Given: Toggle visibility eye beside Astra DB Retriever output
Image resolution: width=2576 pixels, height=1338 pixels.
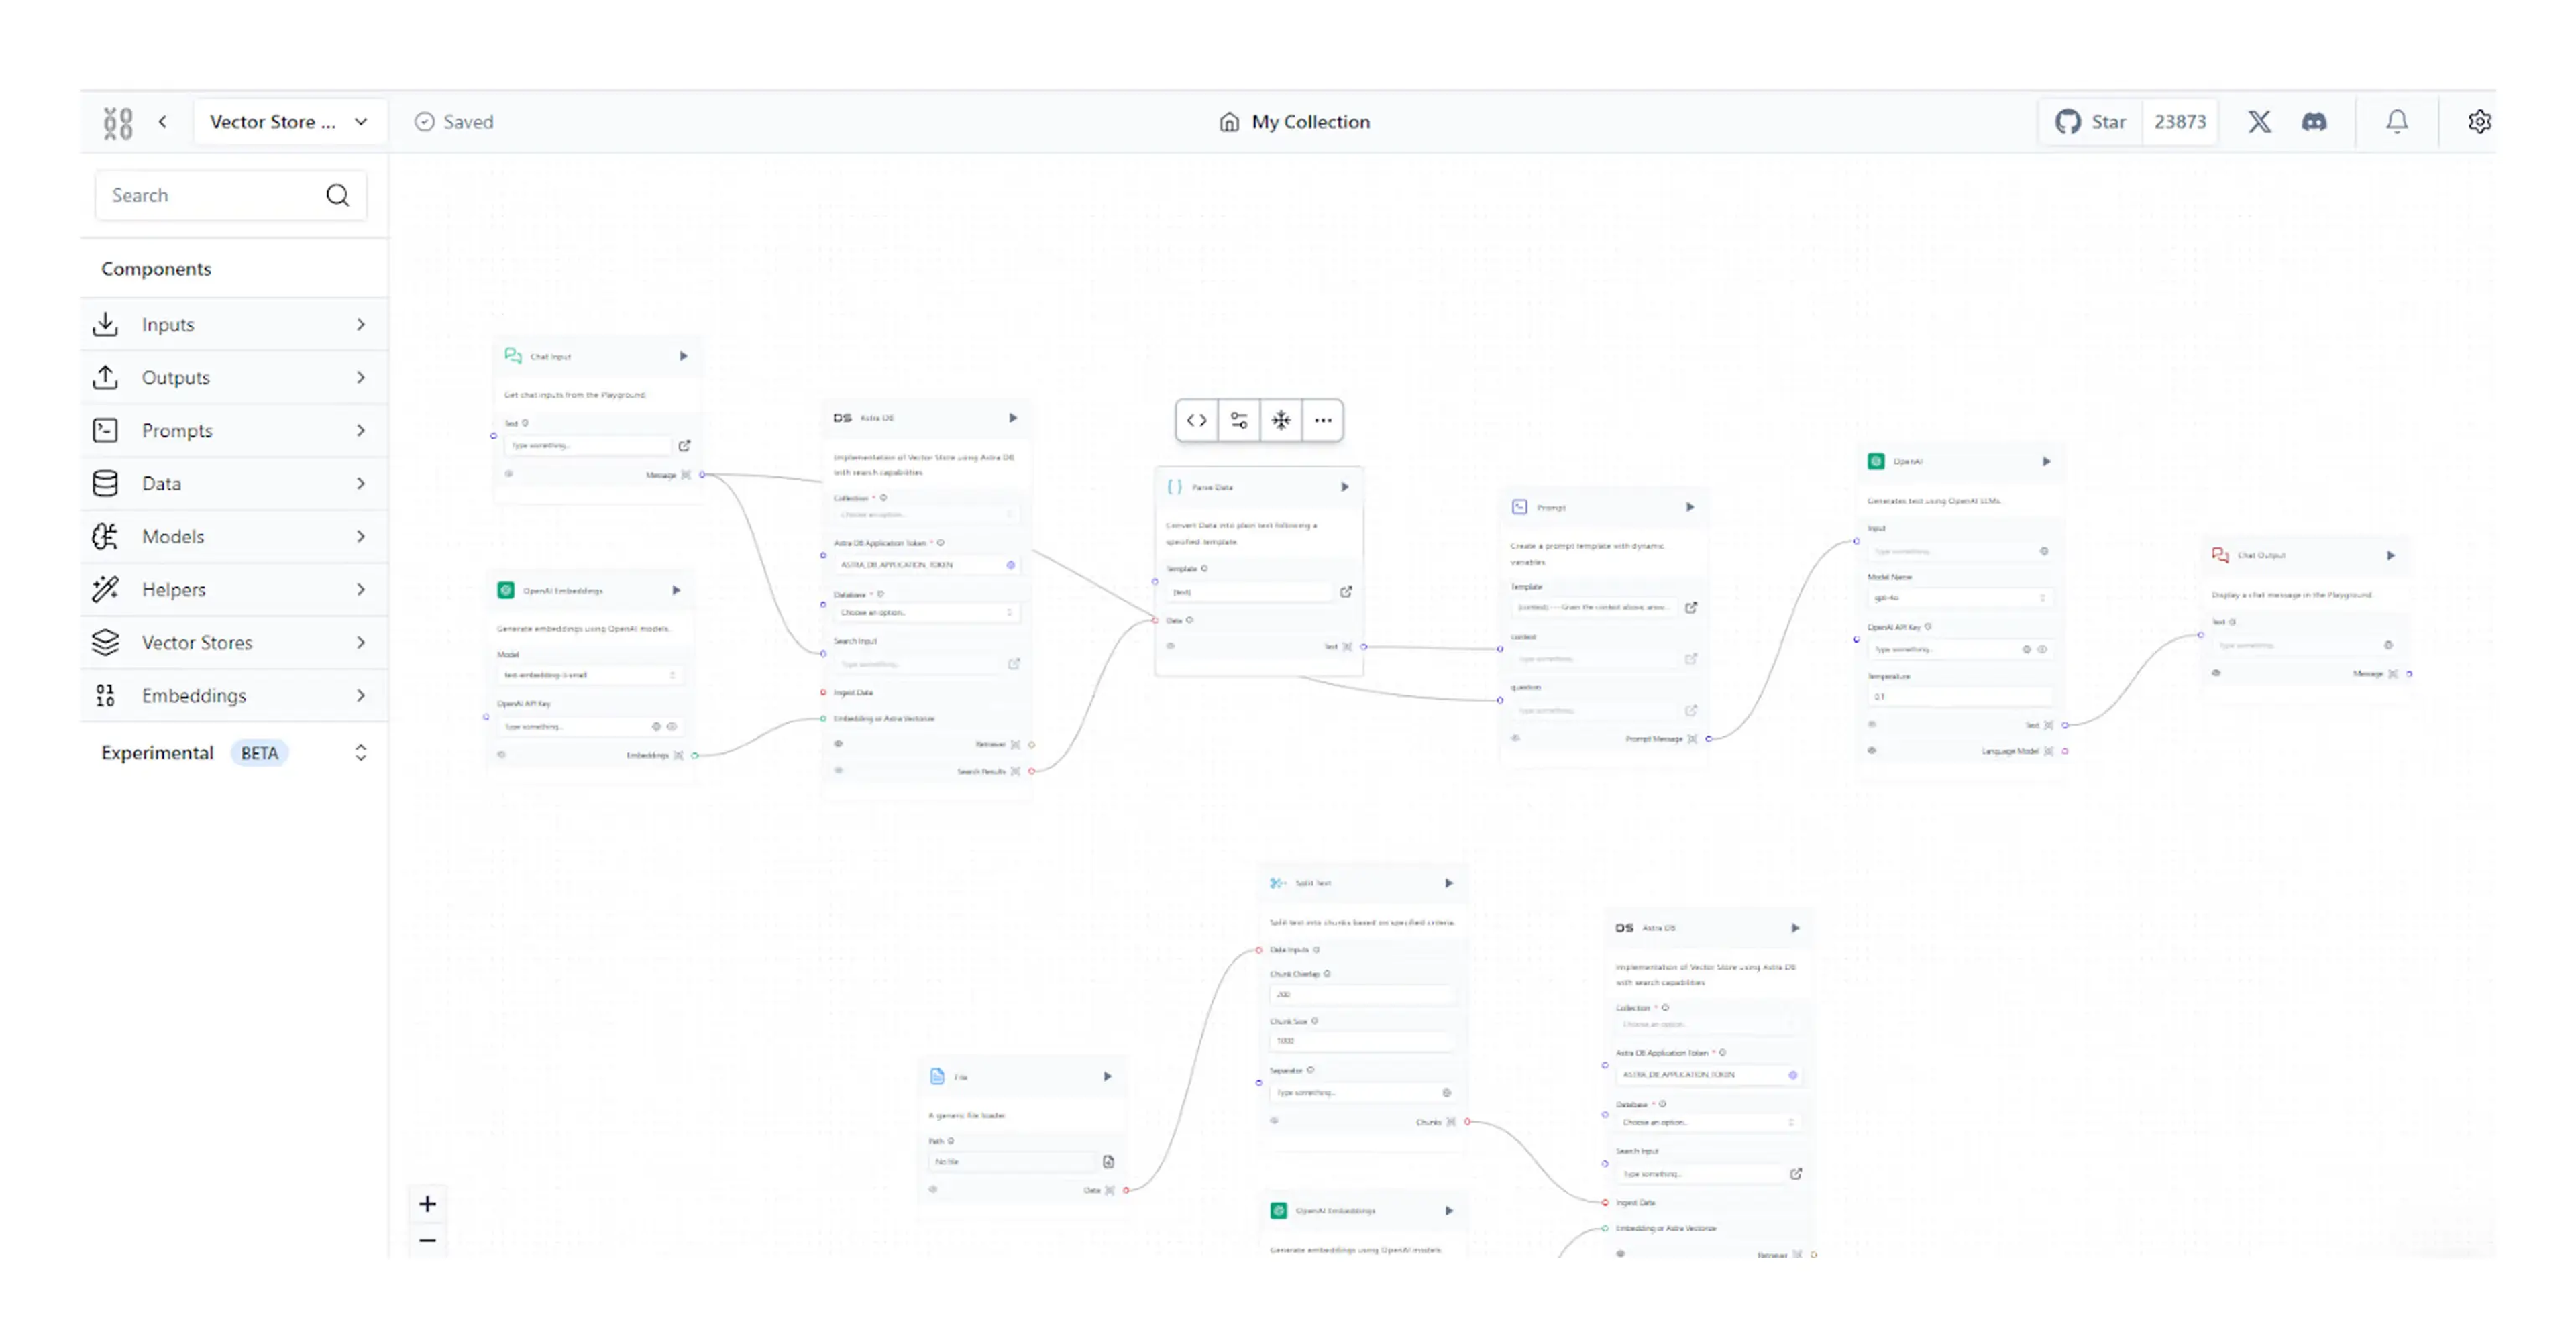Looking at the screenshot, I should pos(838,744).
